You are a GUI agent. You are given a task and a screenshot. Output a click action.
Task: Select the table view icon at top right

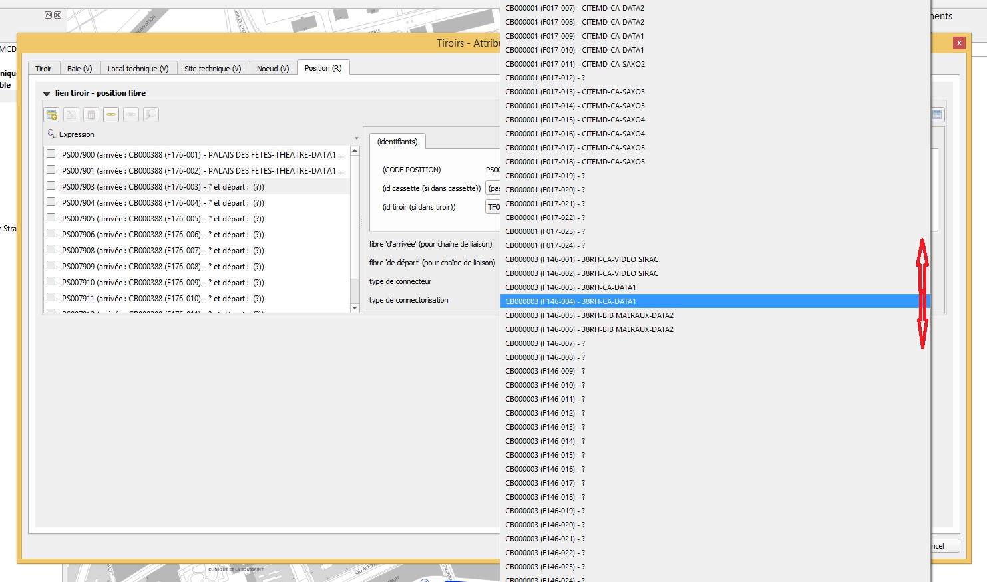(x=937, y=114)
